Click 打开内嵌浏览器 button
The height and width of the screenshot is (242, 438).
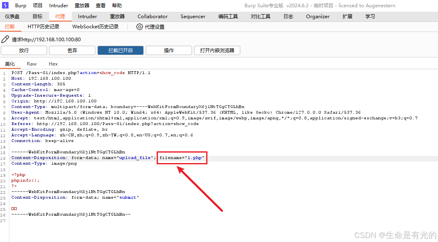pyautogui.click(x=217, y=51)
